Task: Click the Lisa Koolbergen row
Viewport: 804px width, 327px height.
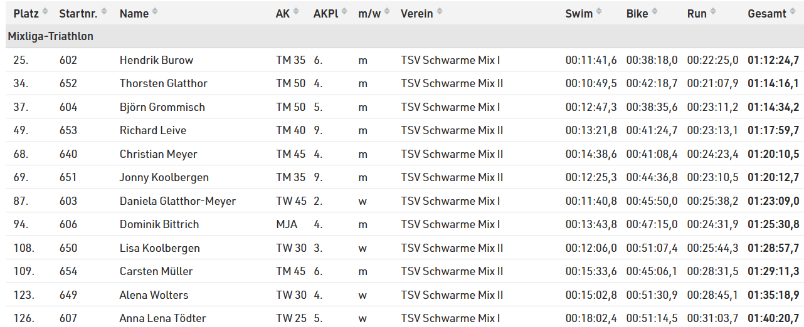Action: [402, 248]
